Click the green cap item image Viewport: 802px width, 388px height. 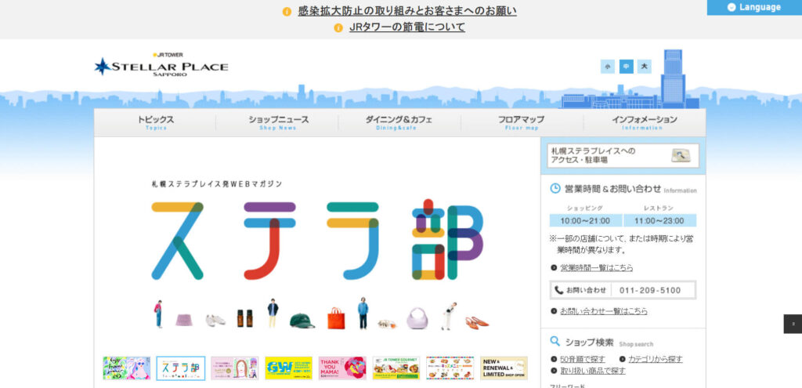click(x=302, y=321)
